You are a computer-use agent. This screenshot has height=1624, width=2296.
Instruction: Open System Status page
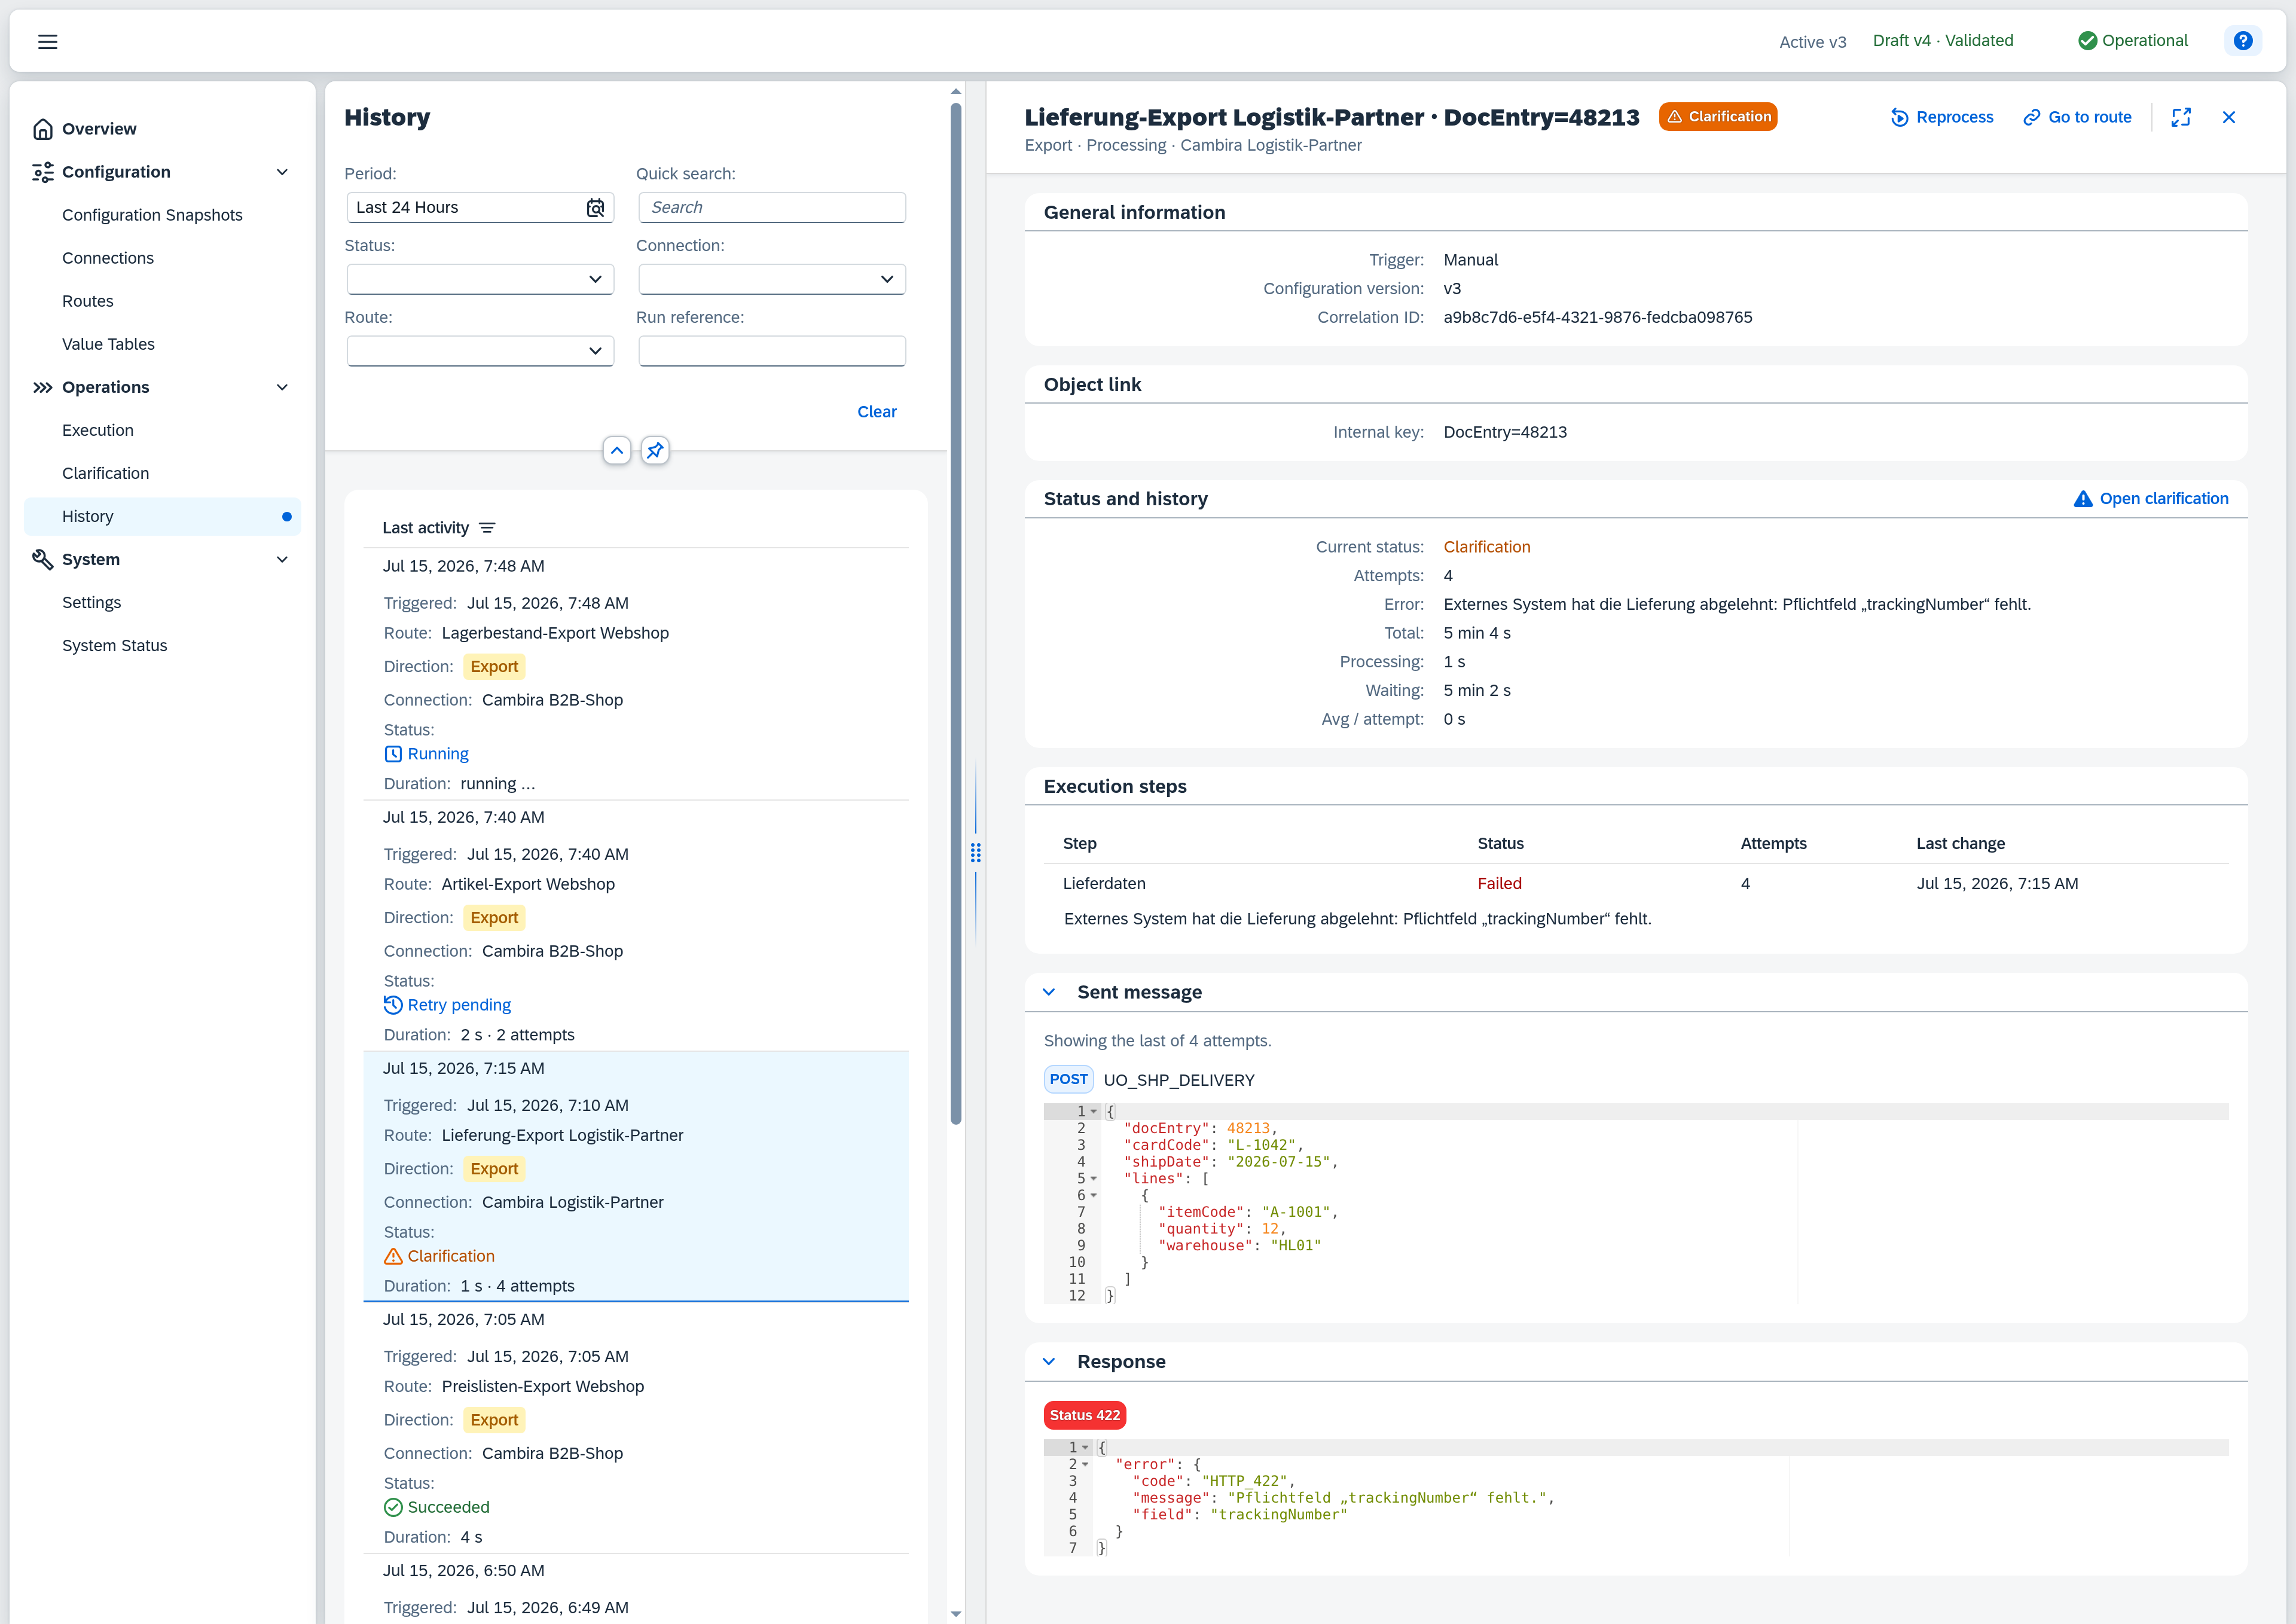click(162, 645)
